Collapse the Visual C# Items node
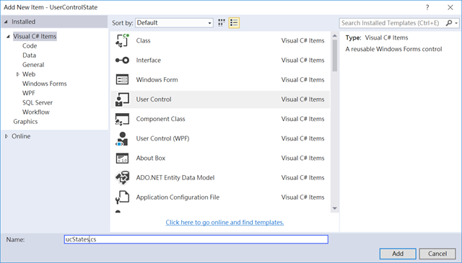This screenshot has height=263, width=462. [8, 37]
